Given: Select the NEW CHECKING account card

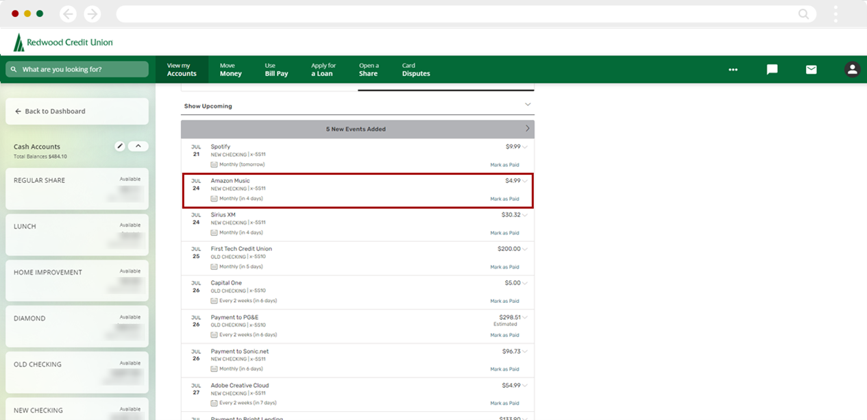Looking at the screenshot, I should 77,409.
